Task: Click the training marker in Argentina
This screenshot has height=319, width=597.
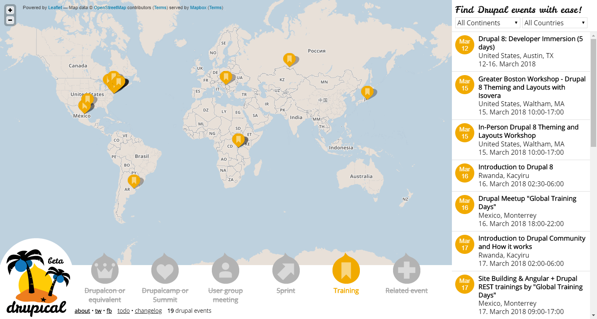Action: click(133, 181)
